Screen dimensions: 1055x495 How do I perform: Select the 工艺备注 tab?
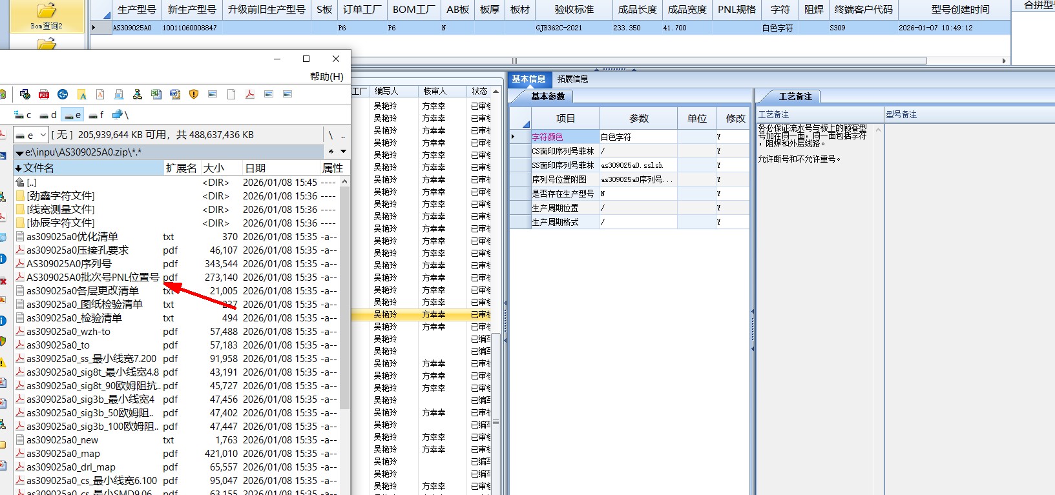(x=795, y=96)
